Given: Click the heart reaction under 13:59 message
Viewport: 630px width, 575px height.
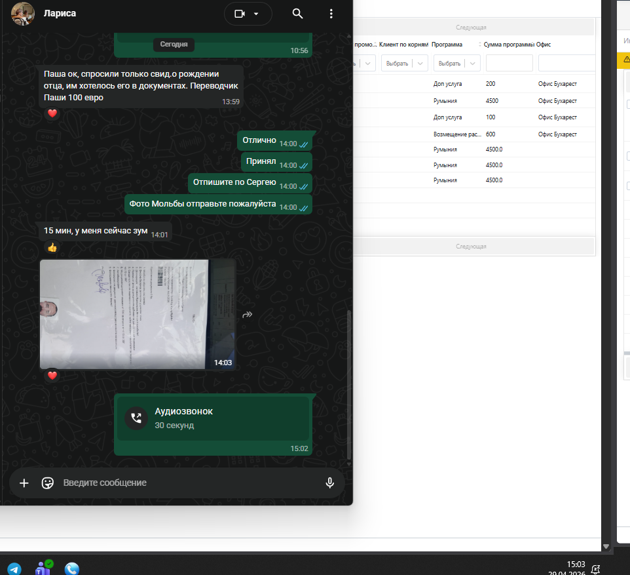Looking at the screenshot, I should point(52,113).
